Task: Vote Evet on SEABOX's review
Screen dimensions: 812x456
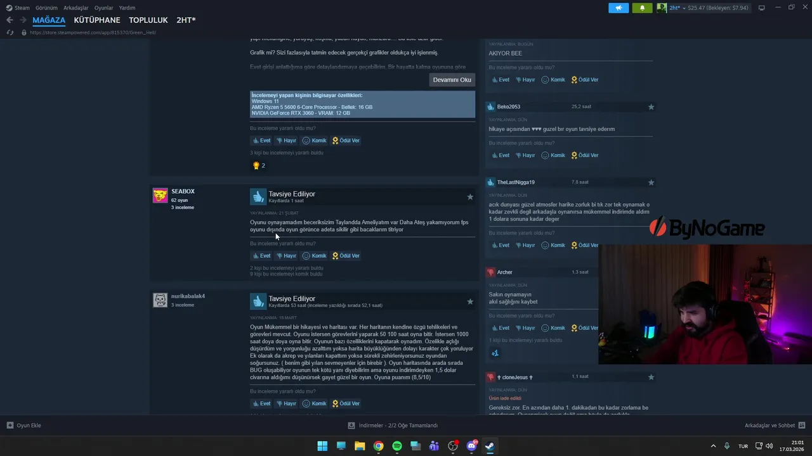Action: (x=261, y=256)
